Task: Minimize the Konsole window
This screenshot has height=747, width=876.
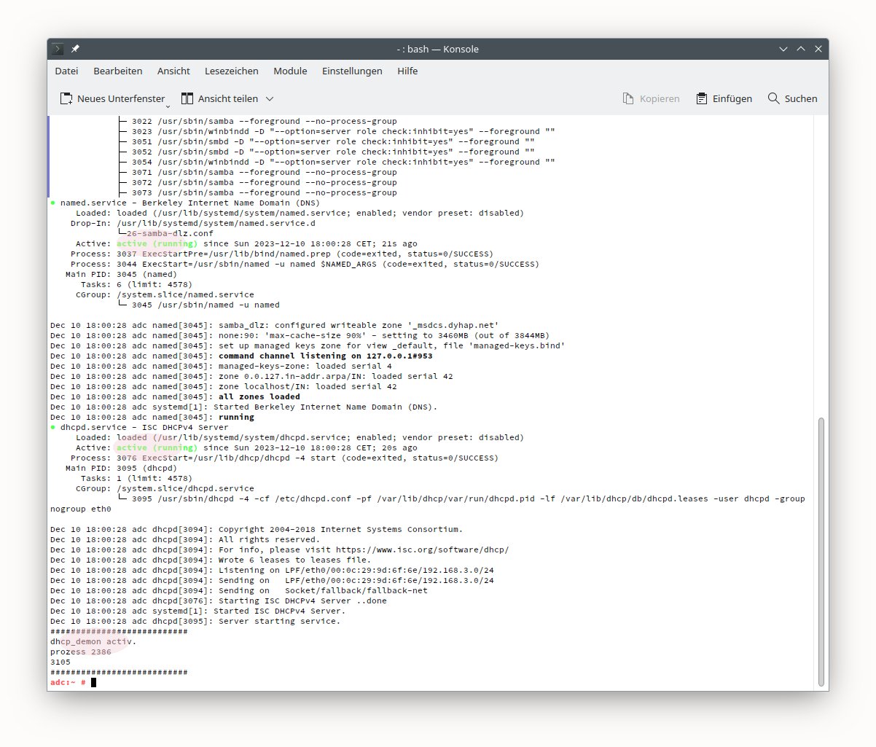Action: (783, 49)
